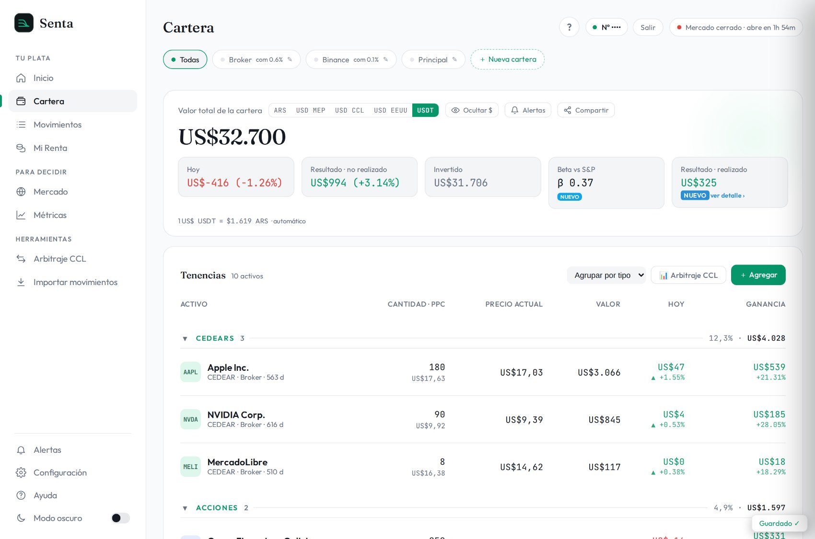Screen dimensions: 815x539
Task: Open Movimientos list icon
Action: tap(21, 125)
